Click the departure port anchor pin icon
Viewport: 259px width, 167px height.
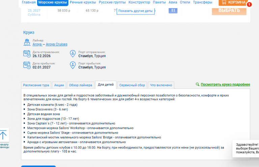73,54
